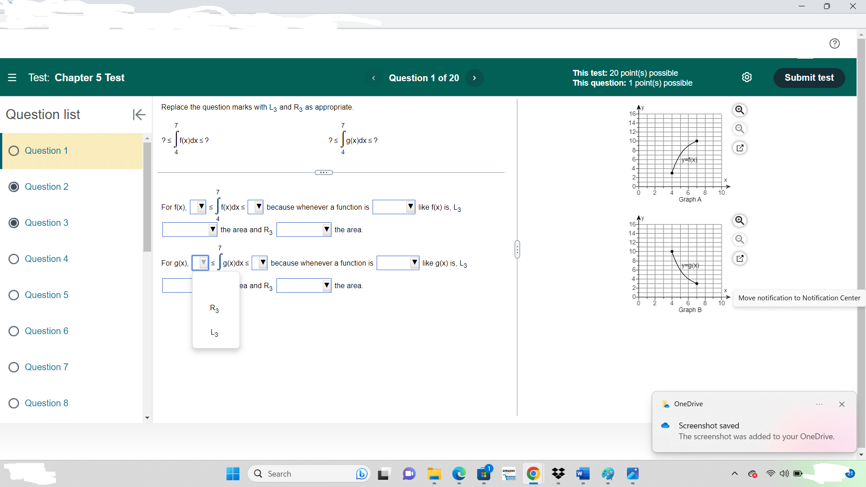The width and height of the screenshot is (866, 487).
Task: Click the help question mark icon
Action: pyautogui.click(x=835, y=43)
